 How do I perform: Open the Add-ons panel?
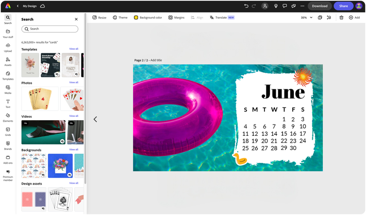coord(8,160)
